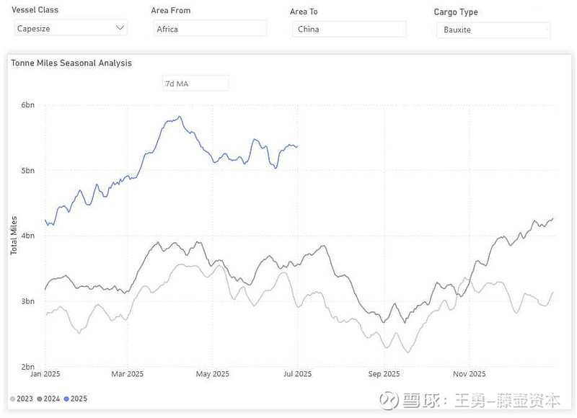The height and width of the screenshot is (418, 577).
Task: Open the Area To China selector
Action: click(349, 29)
